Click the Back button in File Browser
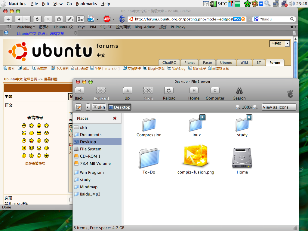308x231 pixels. (79, 94)
